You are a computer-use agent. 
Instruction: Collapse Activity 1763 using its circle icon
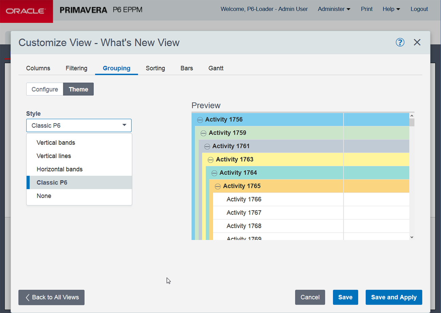click(210, 159)
